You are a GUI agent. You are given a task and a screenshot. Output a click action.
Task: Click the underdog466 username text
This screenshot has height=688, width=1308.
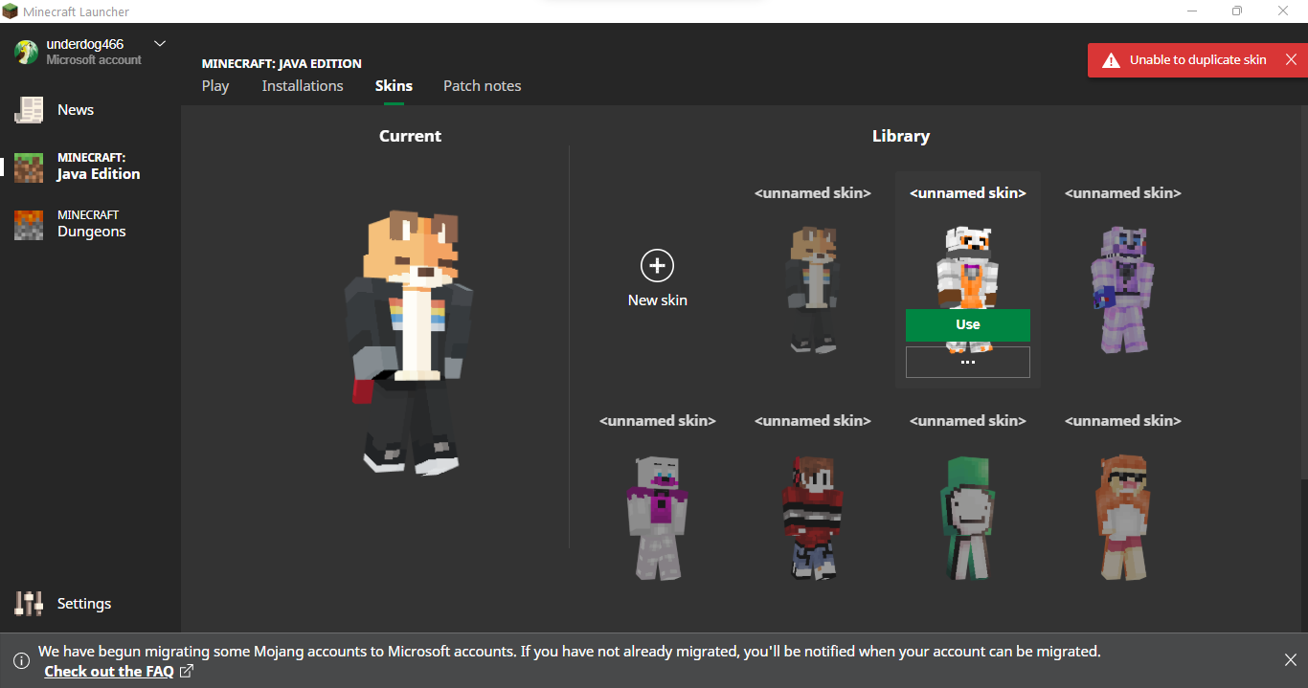[84, 44]
